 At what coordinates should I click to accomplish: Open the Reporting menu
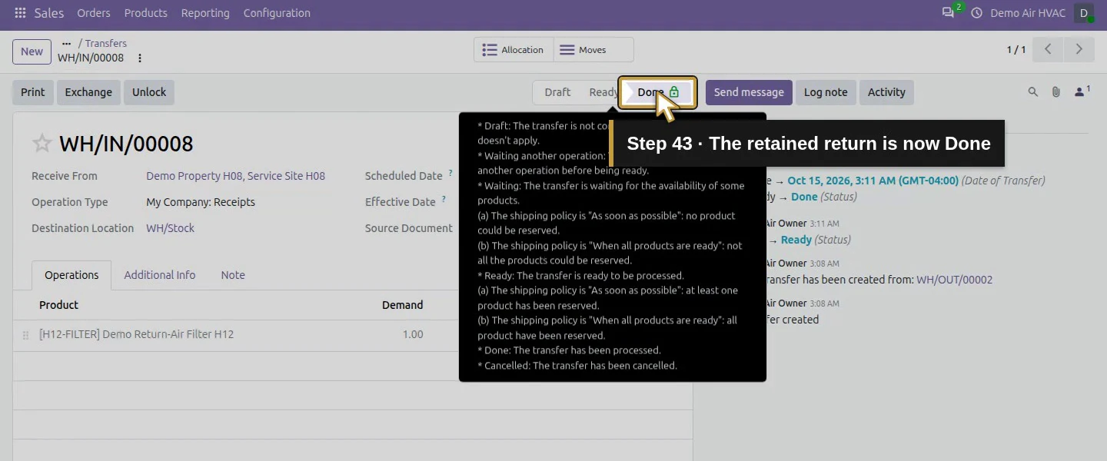(205, 13)
